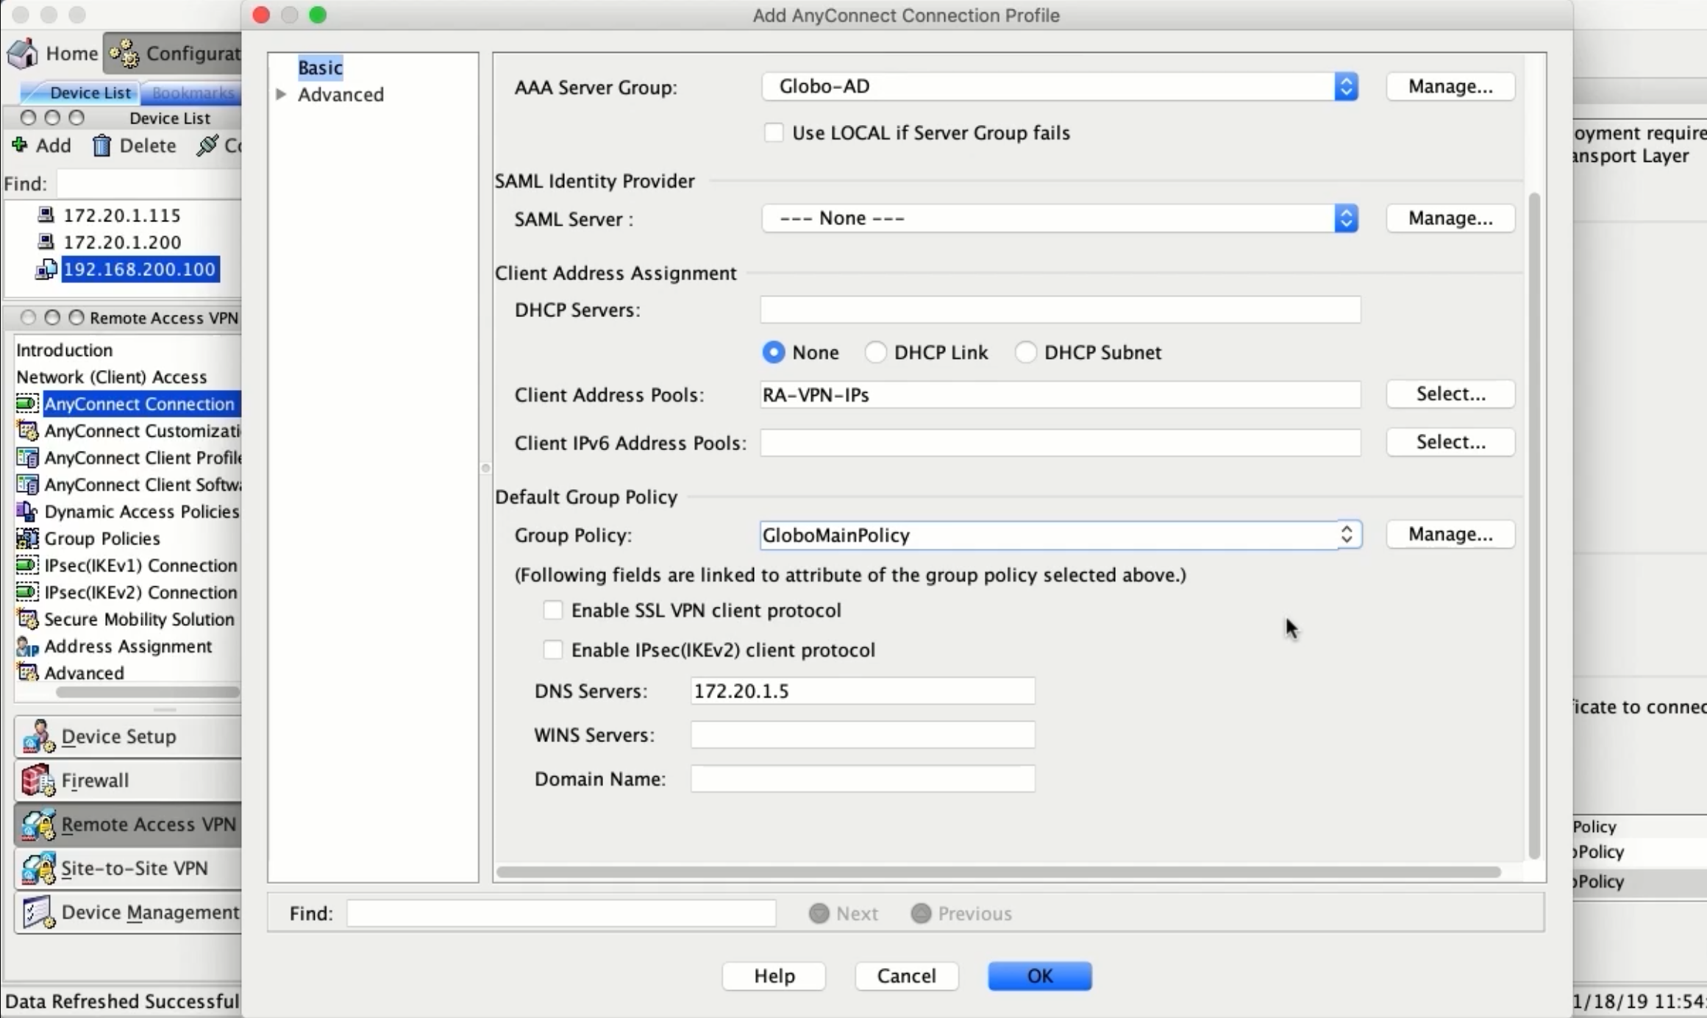
Task: Open the Group Policies tree item
Action: pyautogui.click(x=102, y=538)
